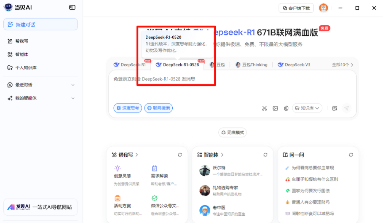Show all models via 全部10个
383x223 pixels.
point(342,65)
